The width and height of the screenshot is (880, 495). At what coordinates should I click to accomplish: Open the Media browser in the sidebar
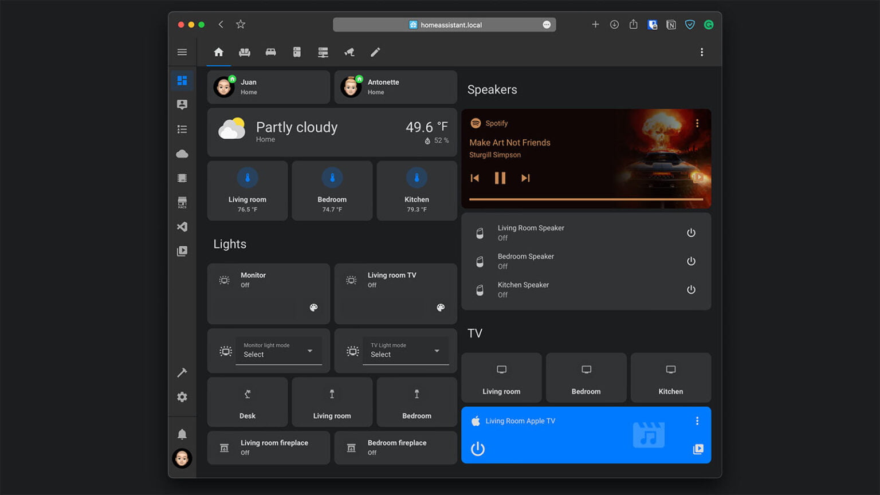182,251
